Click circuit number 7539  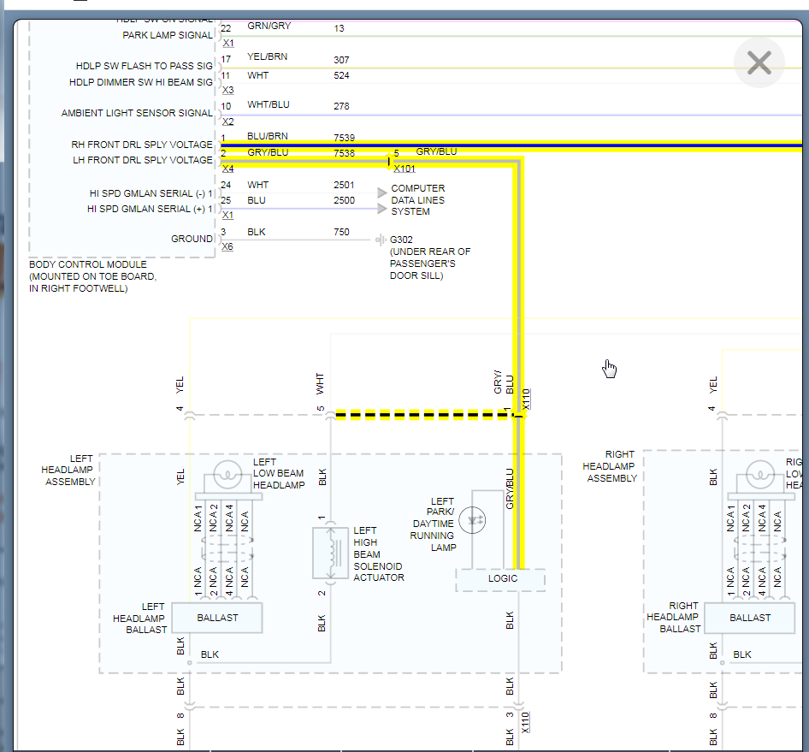pos(344,138)
